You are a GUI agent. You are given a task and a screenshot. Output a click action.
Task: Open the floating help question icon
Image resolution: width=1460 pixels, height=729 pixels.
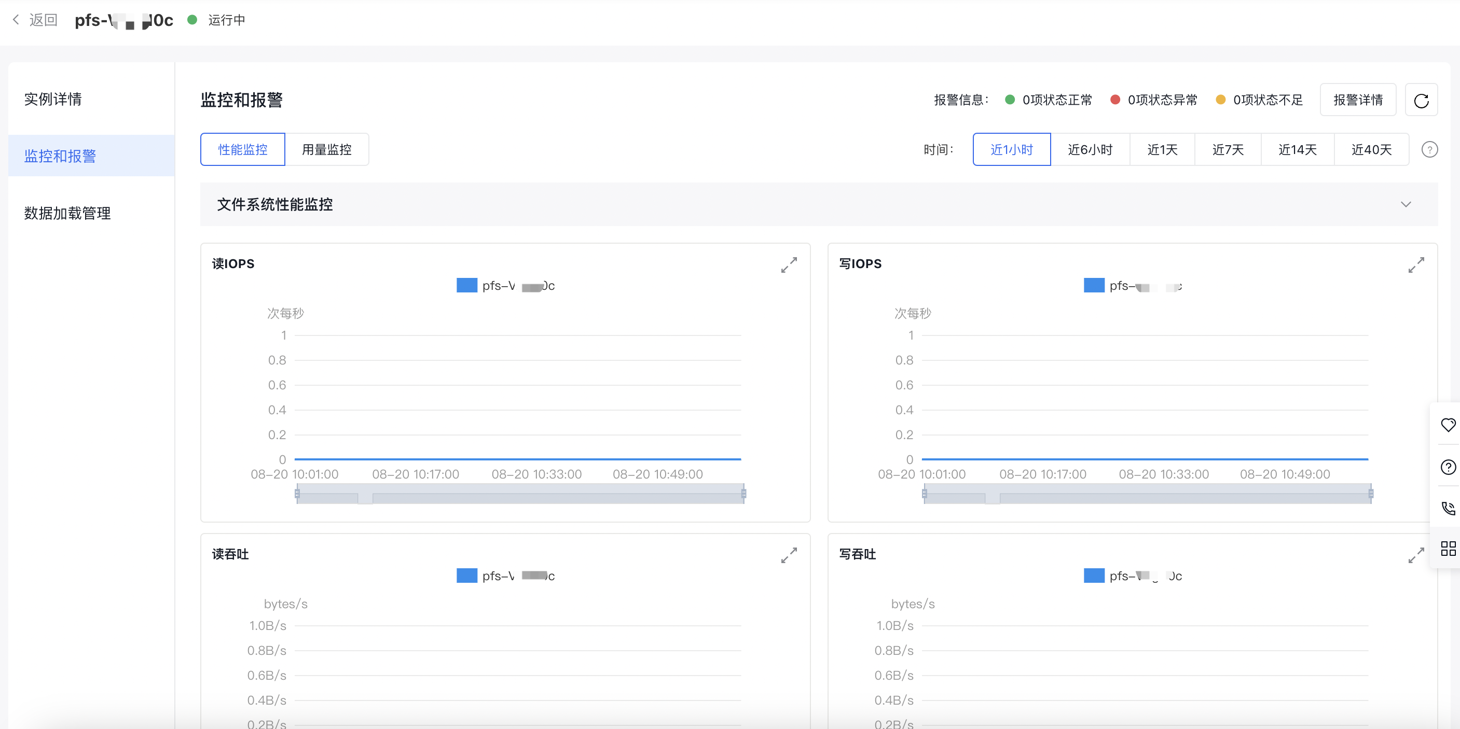pos(1448,467)
